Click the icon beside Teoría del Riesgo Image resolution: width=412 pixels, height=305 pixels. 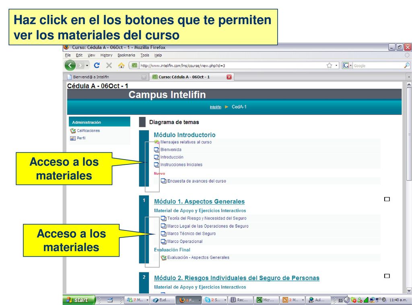(x=163, y=218)
